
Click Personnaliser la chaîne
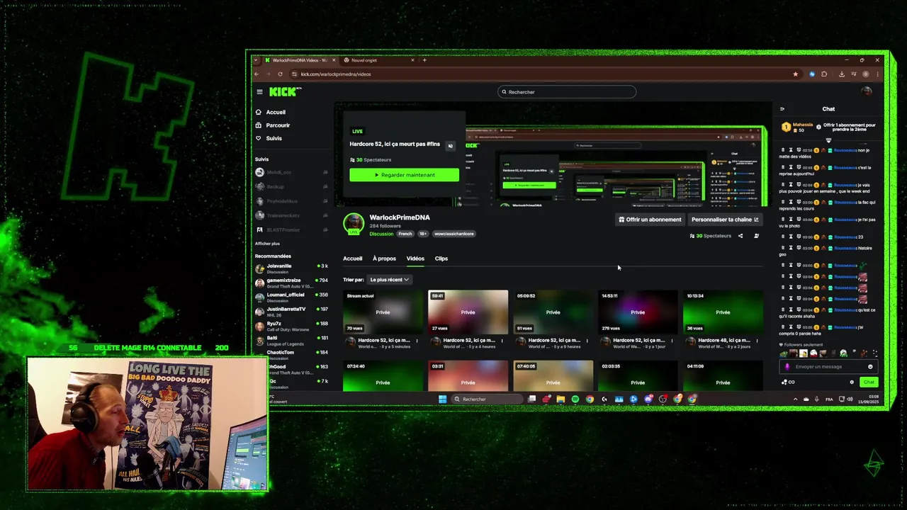click(725, 220)
